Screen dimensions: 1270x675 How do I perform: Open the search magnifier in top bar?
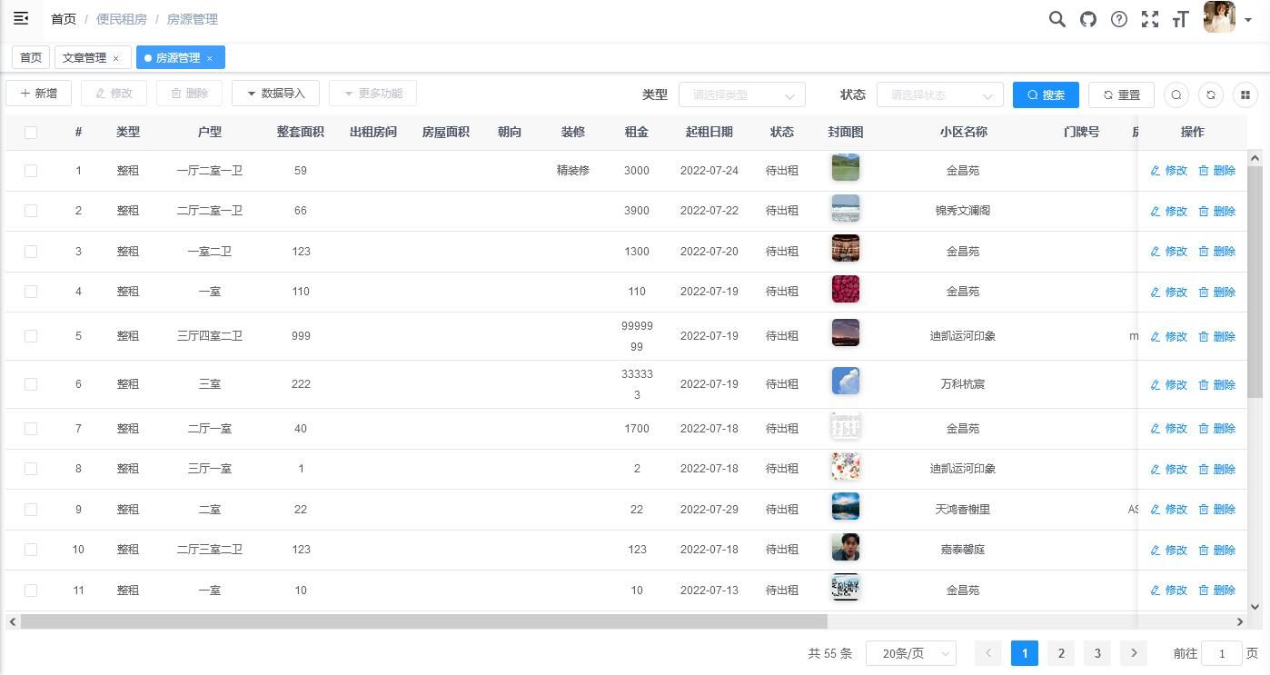(1057, 19)
